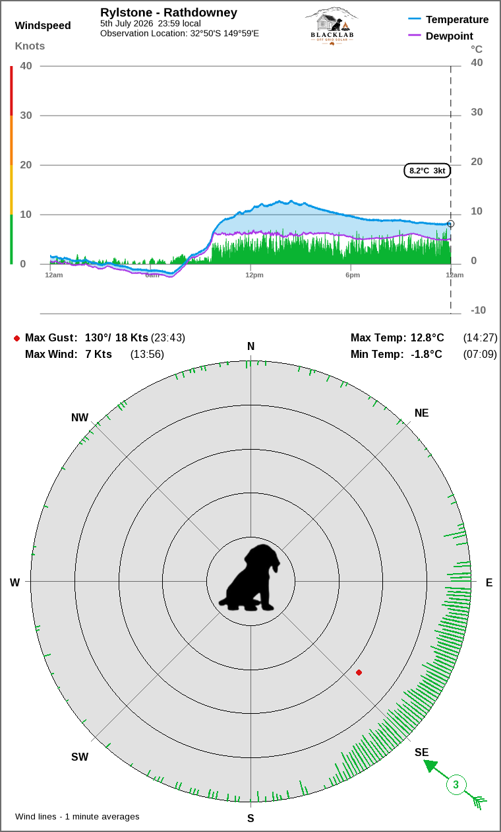Screen dimensions: 501x832
Task: Click the Max Temp value 12.8°C
Action: pyautogui.click(x=427, y=337)
